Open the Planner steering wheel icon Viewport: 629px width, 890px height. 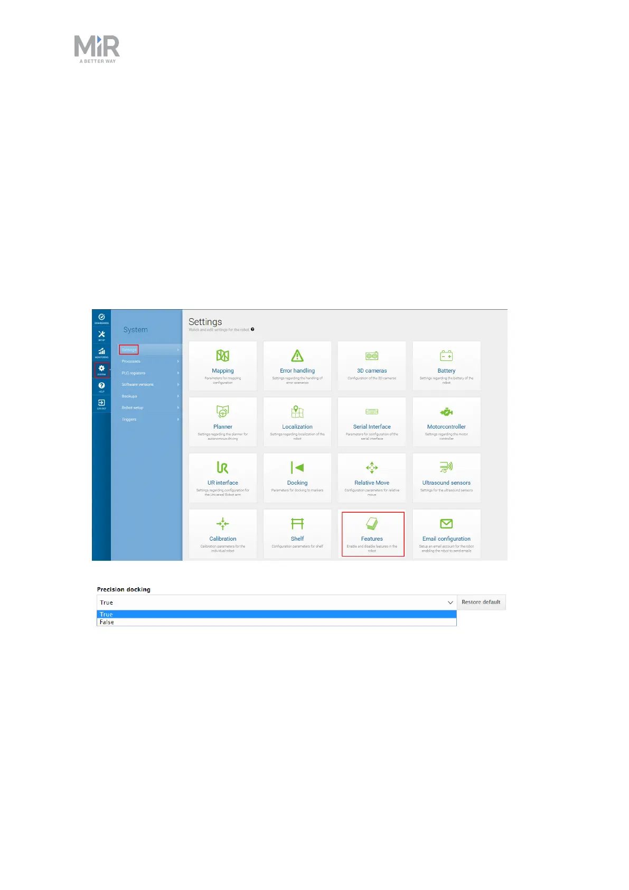pyautogui.click(x=223, y=412)
